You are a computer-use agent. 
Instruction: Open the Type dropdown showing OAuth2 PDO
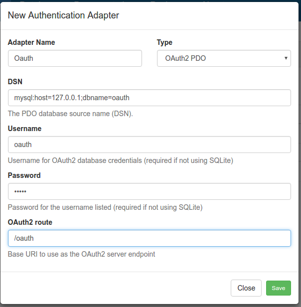coord(224,58)
